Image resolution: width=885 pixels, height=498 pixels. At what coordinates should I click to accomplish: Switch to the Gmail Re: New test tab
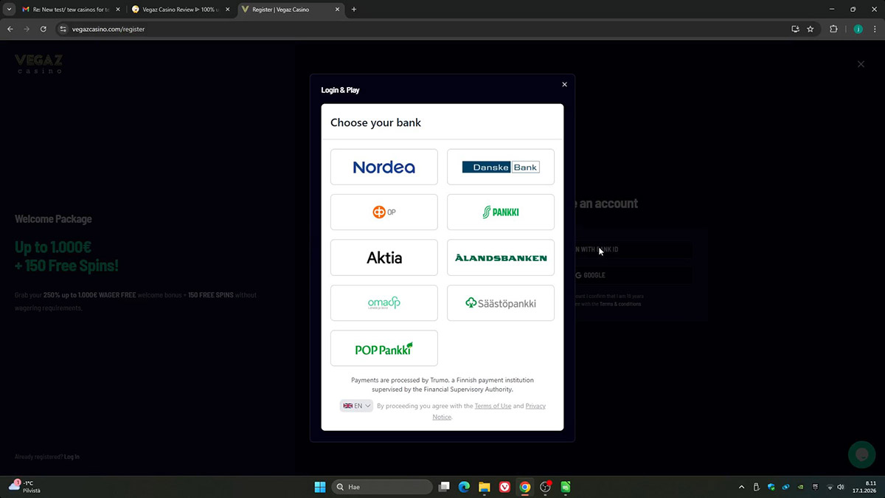[x=66, y=10]
